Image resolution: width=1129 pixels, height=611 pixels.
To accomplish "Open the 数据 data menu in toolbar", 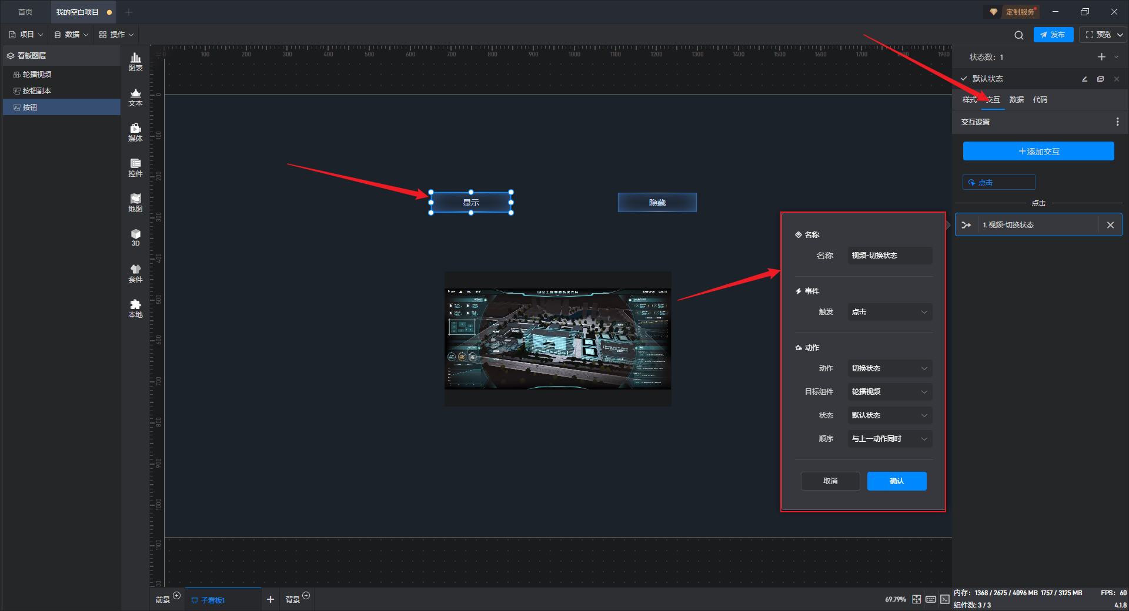I will pyautogui.click(x=71, y=35).
